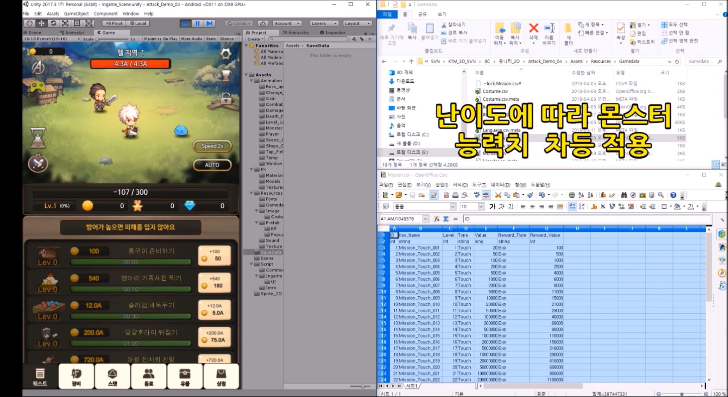Toggle bold 가 formatting in Calc
This screenshot has height=397, width=728.
(492, 207)
